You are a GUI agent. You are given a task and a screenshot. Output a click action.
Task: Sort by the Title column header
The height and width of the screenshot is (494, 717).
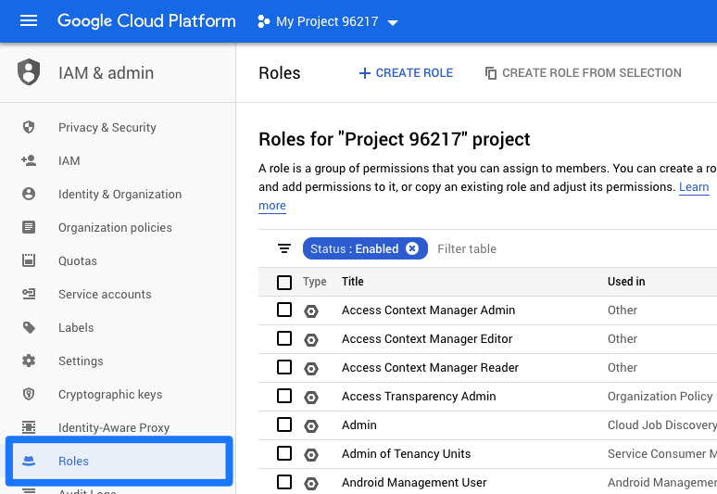pos(353,282)
